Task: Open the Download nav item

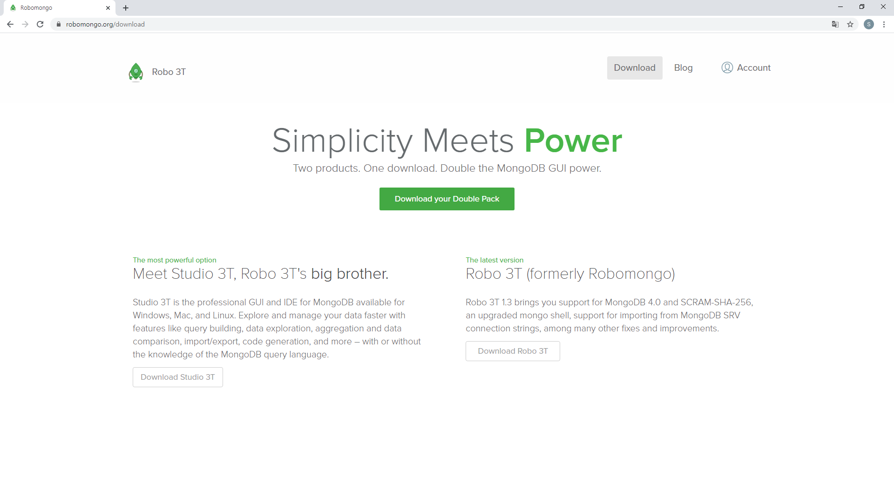Action: tap(635, 68)
